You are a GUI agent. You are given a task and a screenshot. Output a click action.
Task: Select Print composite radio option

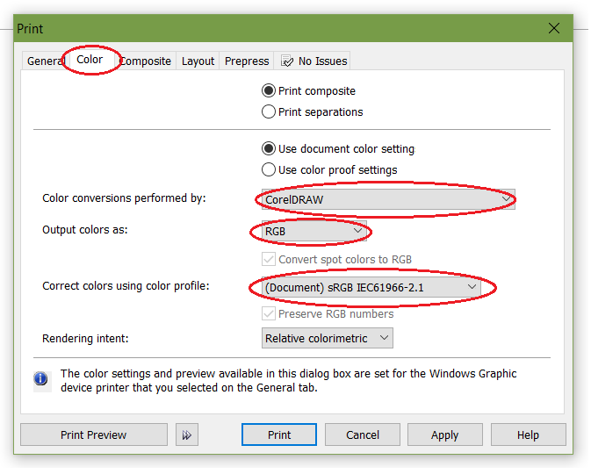pyautogui.click(x=269, y=90)
